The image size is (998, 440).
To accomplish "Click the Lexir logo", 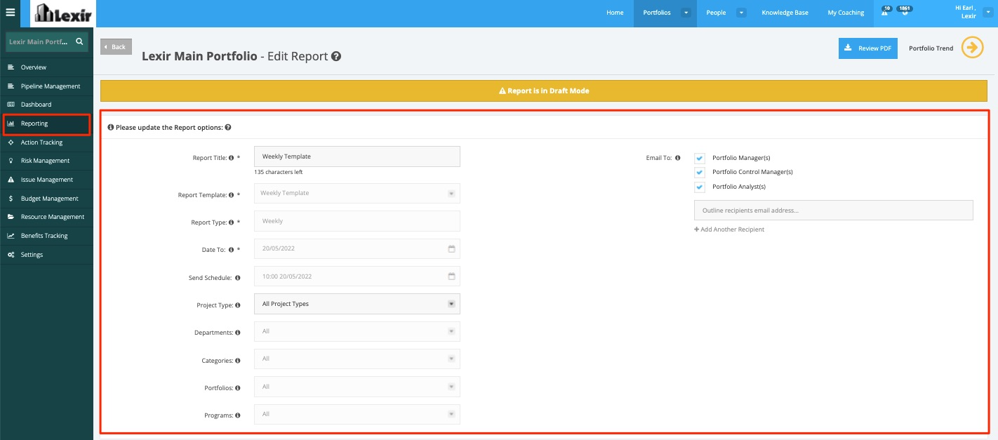I will pos(62,13).
